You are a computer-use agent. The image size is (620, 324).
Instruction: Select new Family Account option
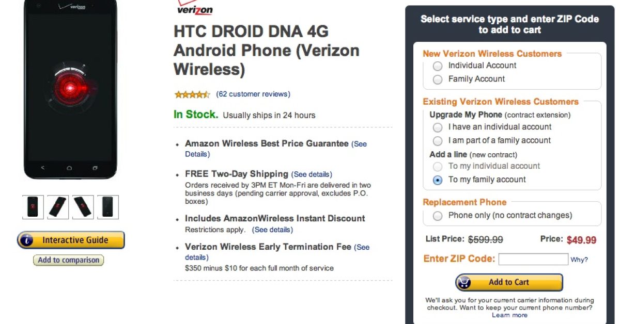point(438,79)
